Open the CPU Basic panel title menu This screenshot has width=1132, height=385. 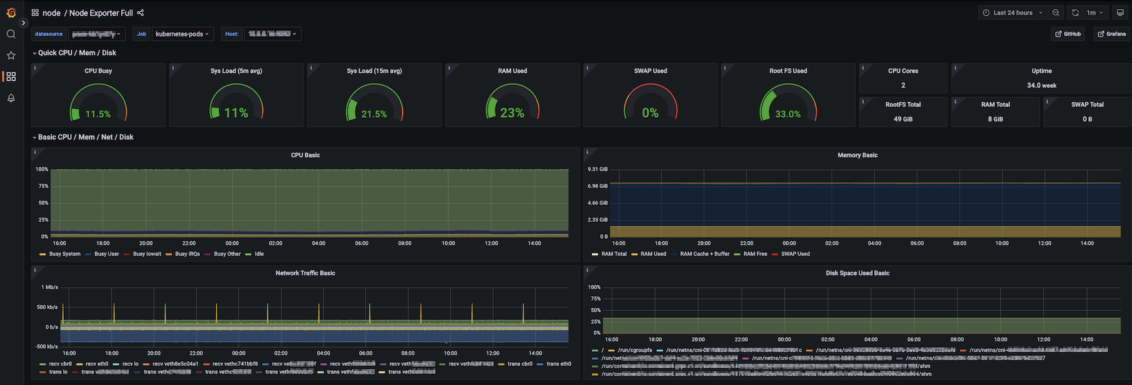305,155
